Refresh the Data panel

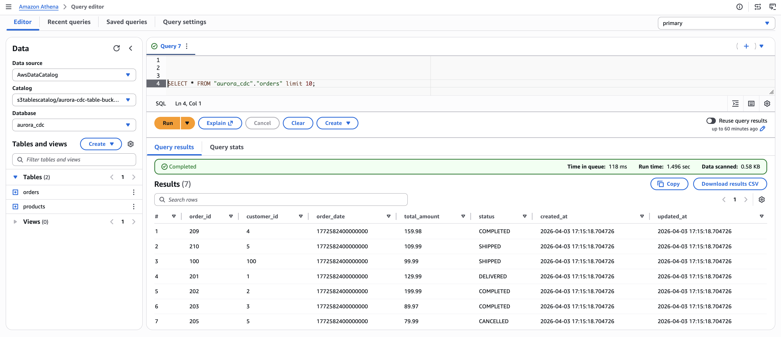click(x=117, y=48)
